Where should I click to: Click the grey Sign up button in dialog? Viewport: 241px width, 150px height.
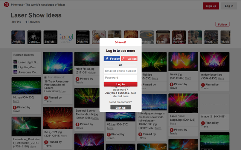coord(120,108)
